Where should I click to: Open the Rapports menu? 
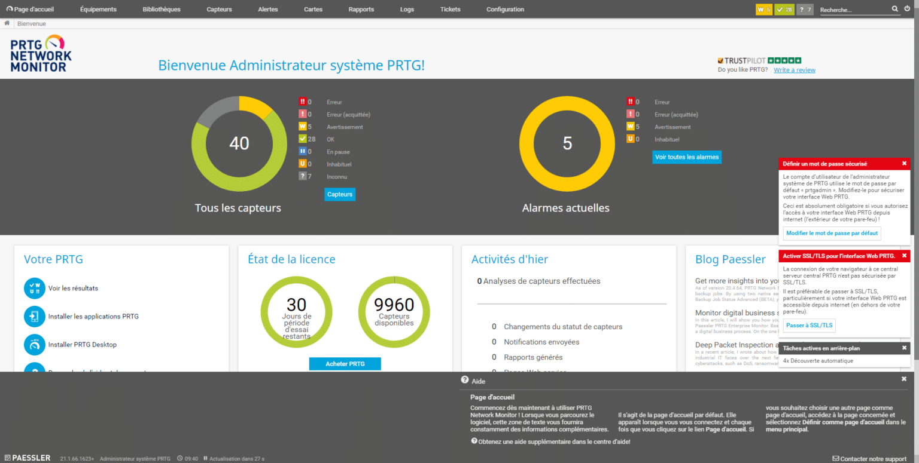[361, 9]
